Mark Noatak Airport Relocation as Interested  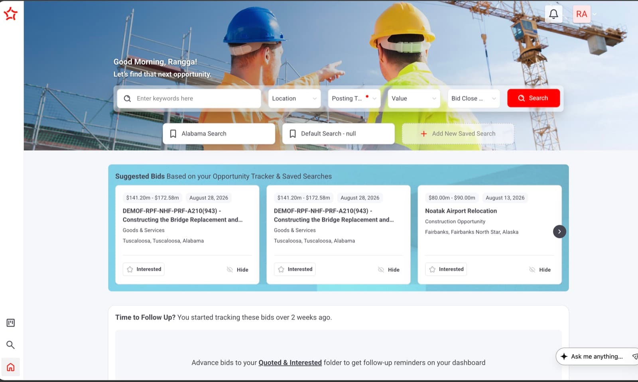coord(446,269)
